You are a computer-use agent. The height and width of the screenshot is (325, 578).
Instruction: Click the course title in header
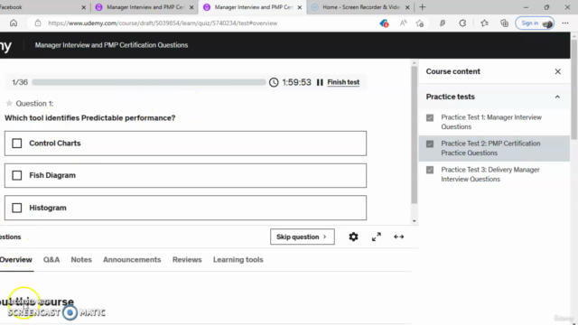point(111,45)
